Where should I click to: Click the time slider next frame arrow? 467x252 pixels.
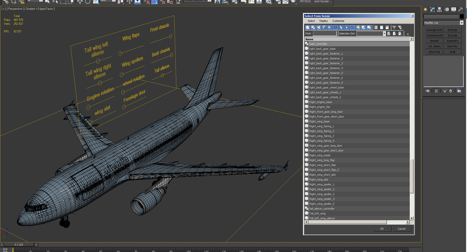36,244
